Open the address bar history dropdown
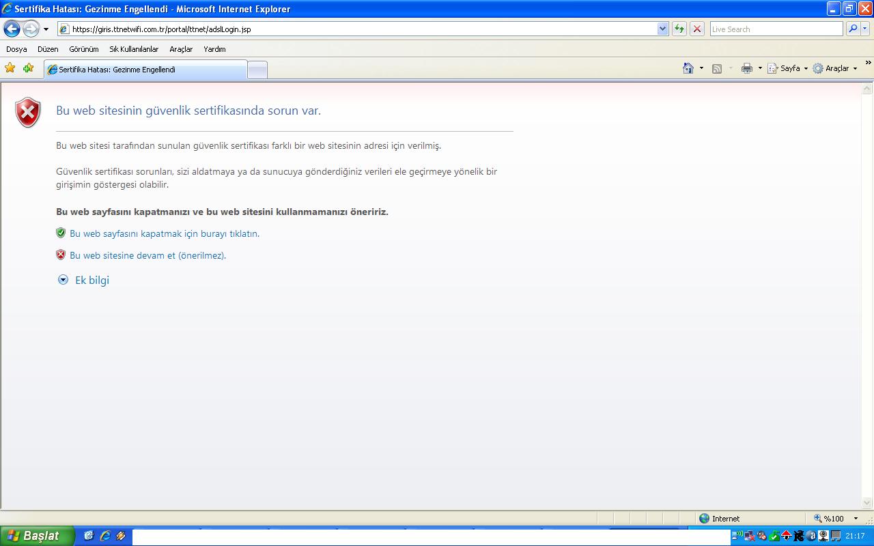 662,29
